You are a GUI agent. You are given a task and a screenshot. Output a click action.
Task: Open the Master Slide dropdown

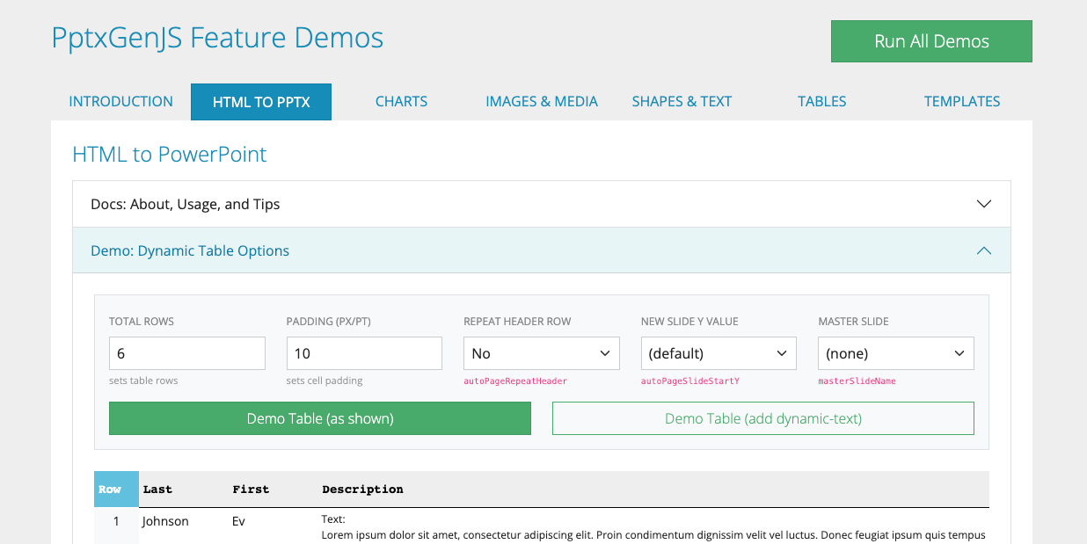(895, 353)
